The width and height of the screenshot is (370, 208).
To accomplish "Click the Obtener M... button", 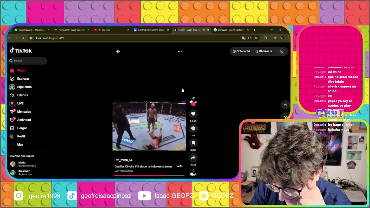I will (x=242, y=51).
